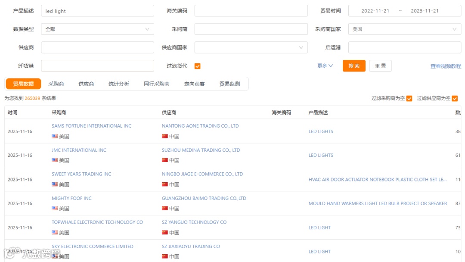Image resolution: width=465 pixels, height=262 pixels.
Task: Click the start date 2022-11-21
Action: pyautogui.click(x=375, y=11)
